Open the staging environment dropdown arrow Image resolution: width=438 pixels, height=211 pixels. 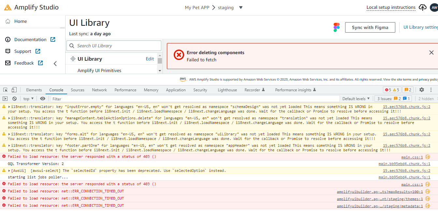(241, 8)
